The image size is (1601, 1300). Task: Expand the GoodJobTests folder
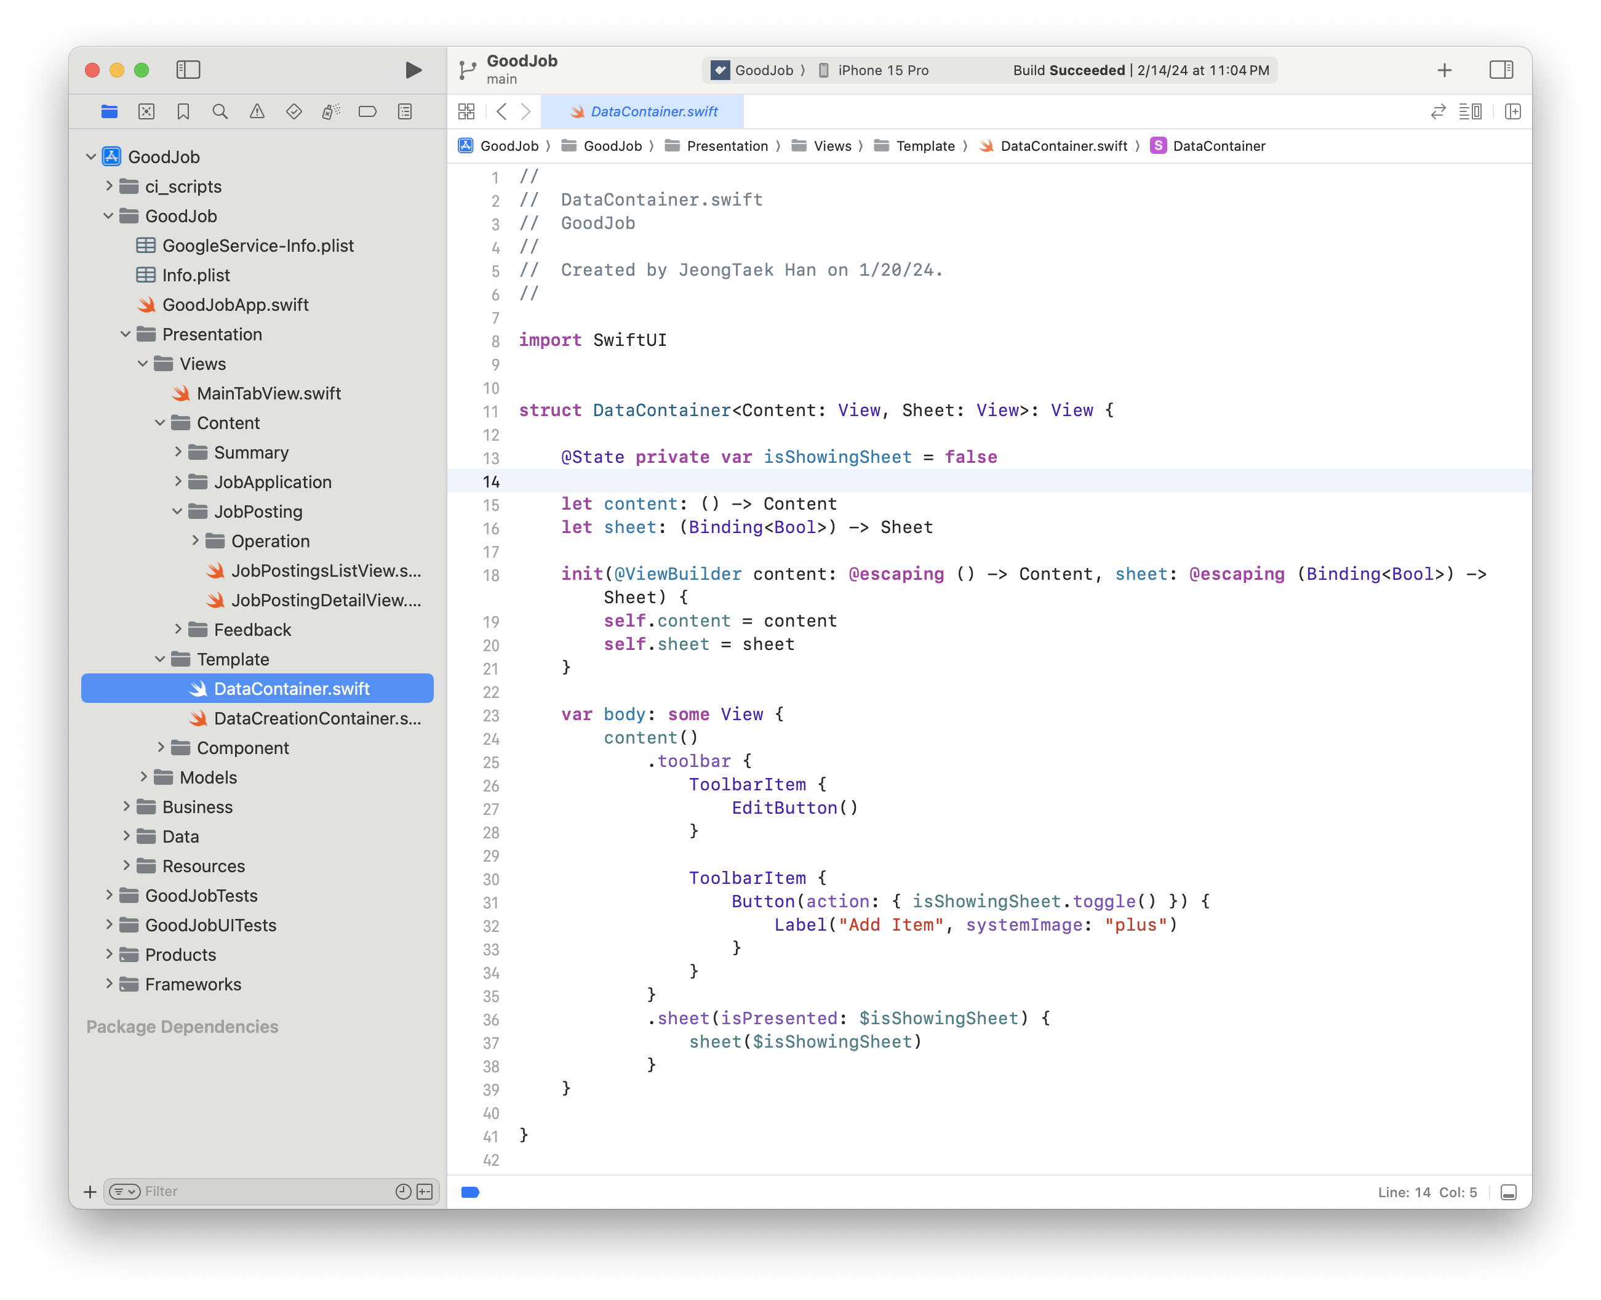tap(110, 895)
